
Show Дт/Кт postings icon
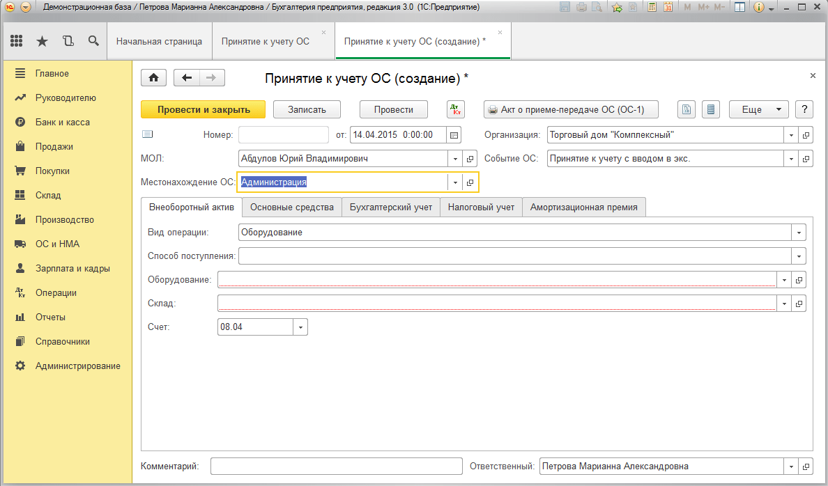click(x=455, y=110)
